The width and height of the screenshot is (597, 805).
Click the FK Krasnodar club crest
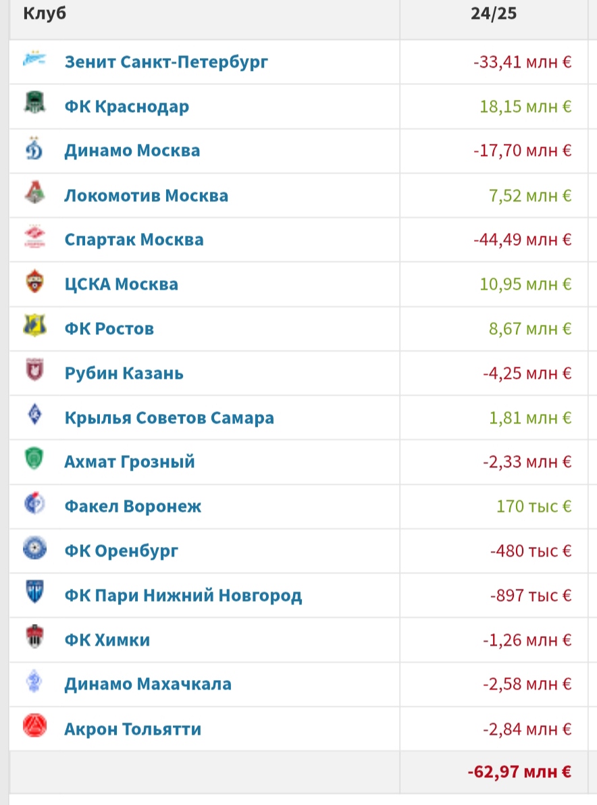coord(34,102)
